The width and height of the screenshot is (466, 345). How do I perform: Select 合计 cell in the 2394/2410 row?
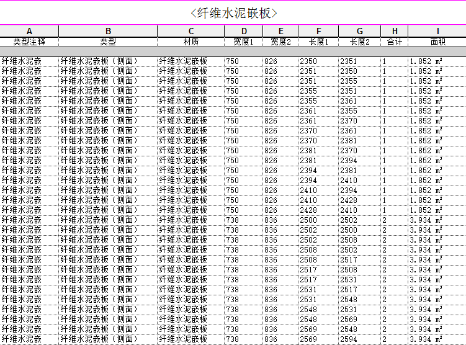[395, 181]
